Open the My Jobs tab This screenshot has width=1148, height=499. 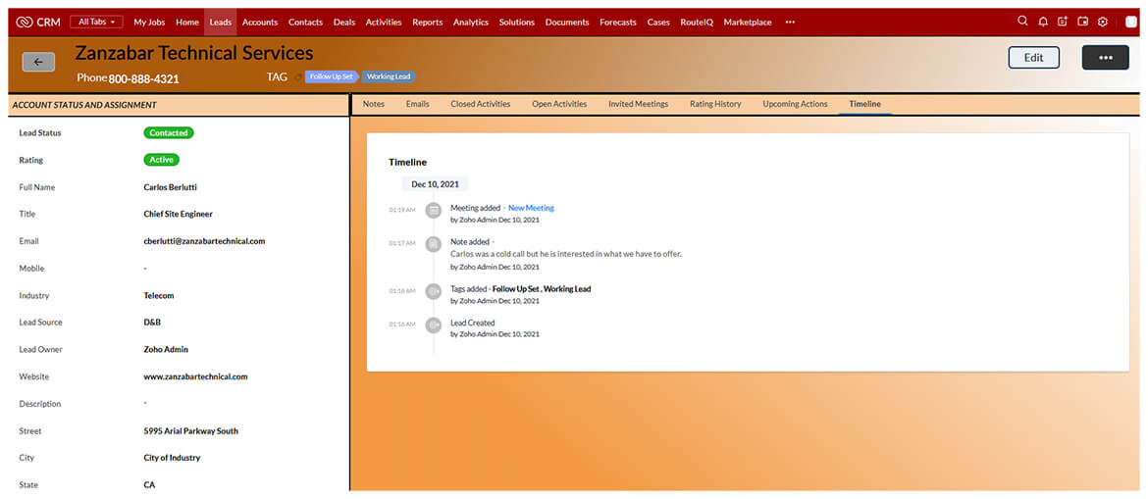149,22
